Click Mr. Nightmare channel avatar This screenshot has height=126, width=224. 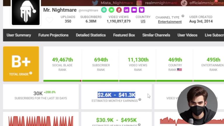point(26,13)
